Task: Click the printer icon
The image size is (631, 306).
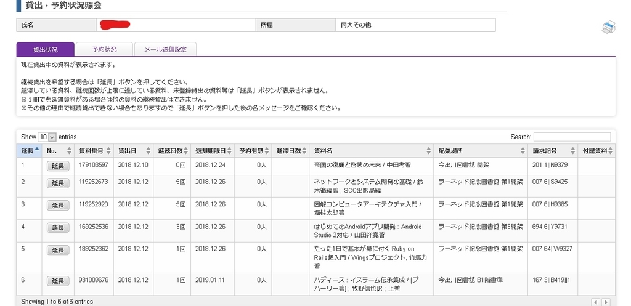Action: (608, 27)
